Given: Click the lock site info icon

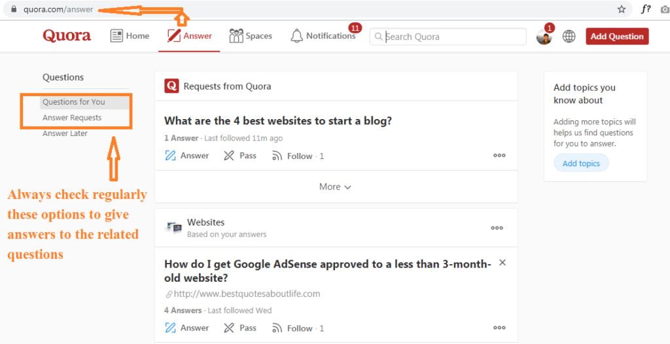Looking at the screenshot, I should tap(14, 9).
